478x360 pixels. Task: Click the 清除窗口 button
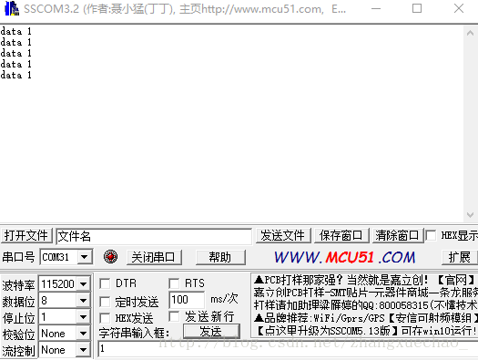tap(397, 235)
